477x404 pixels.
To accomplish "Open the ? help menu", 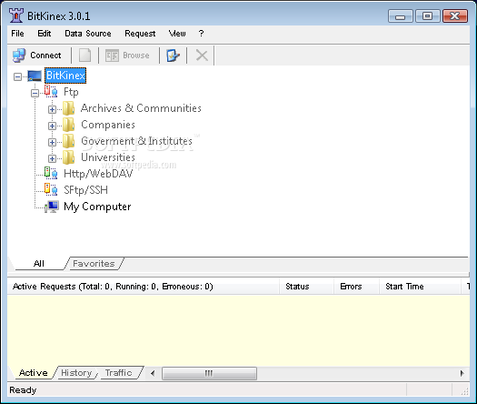I will 201,34.
